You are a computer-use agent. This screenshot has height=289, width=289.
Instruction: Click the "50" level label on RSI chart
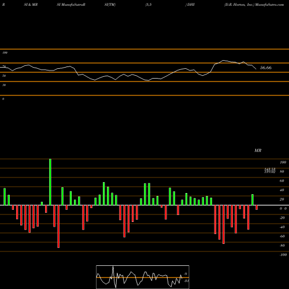[4, 76]
